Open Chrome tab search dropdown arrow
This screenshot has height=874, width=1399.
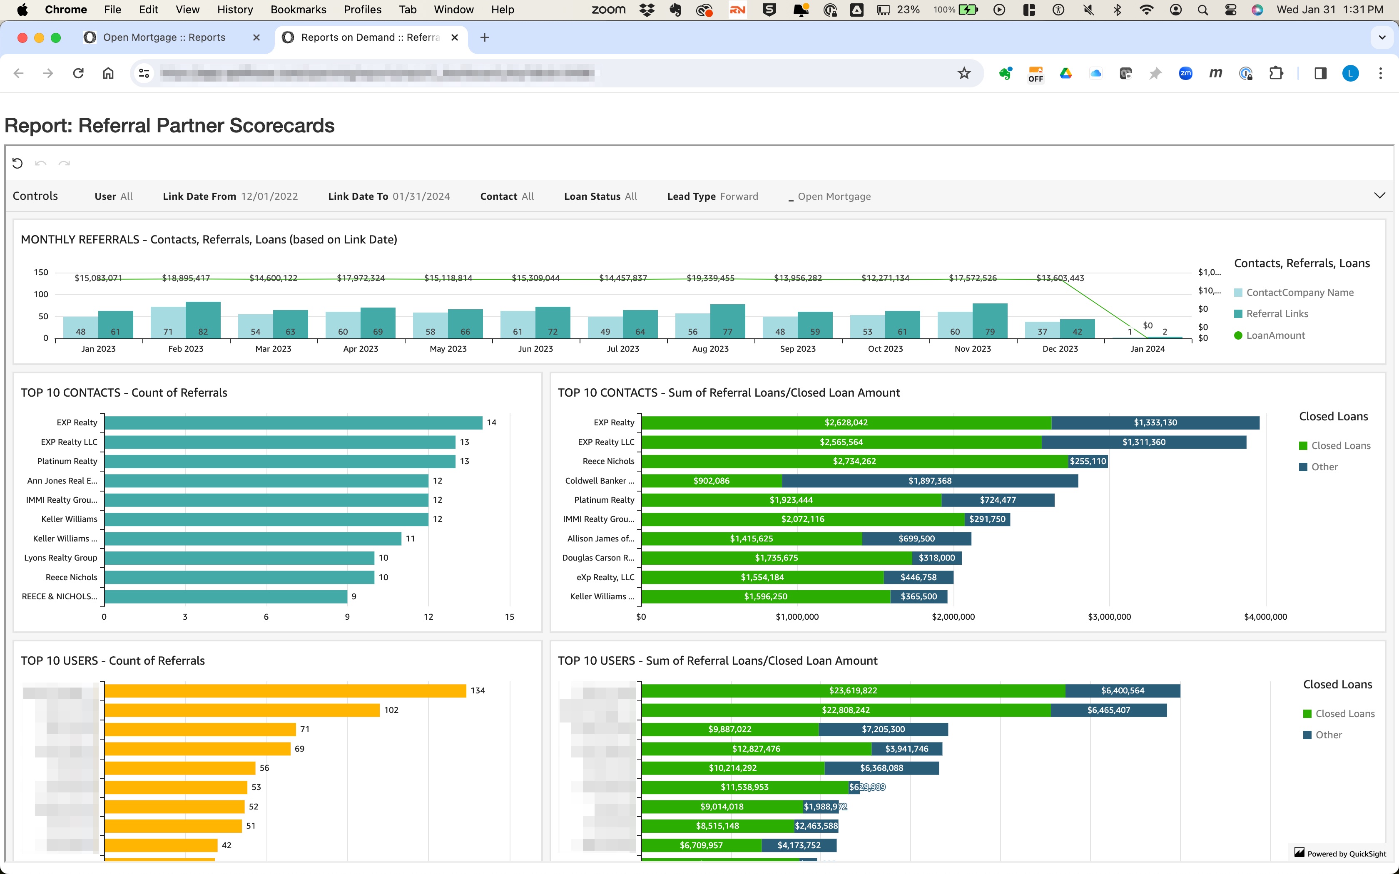[1382, 37]
